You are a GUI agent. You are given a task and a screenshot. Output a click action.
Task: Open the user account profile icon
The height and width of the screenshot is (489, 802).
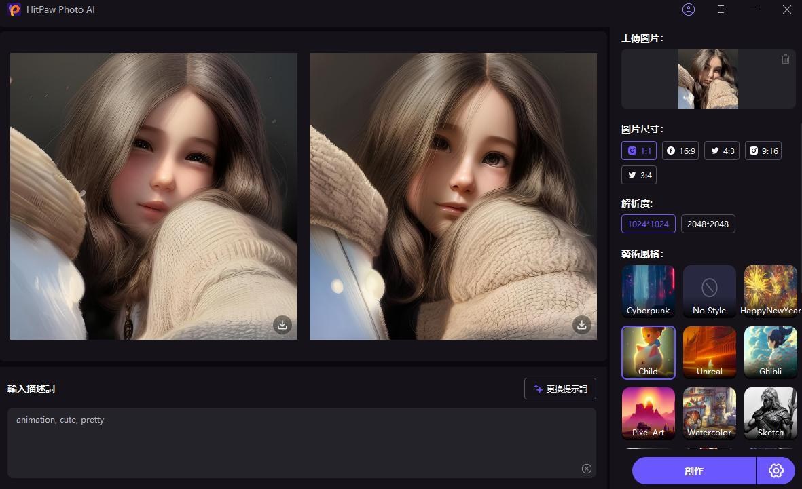688,9
